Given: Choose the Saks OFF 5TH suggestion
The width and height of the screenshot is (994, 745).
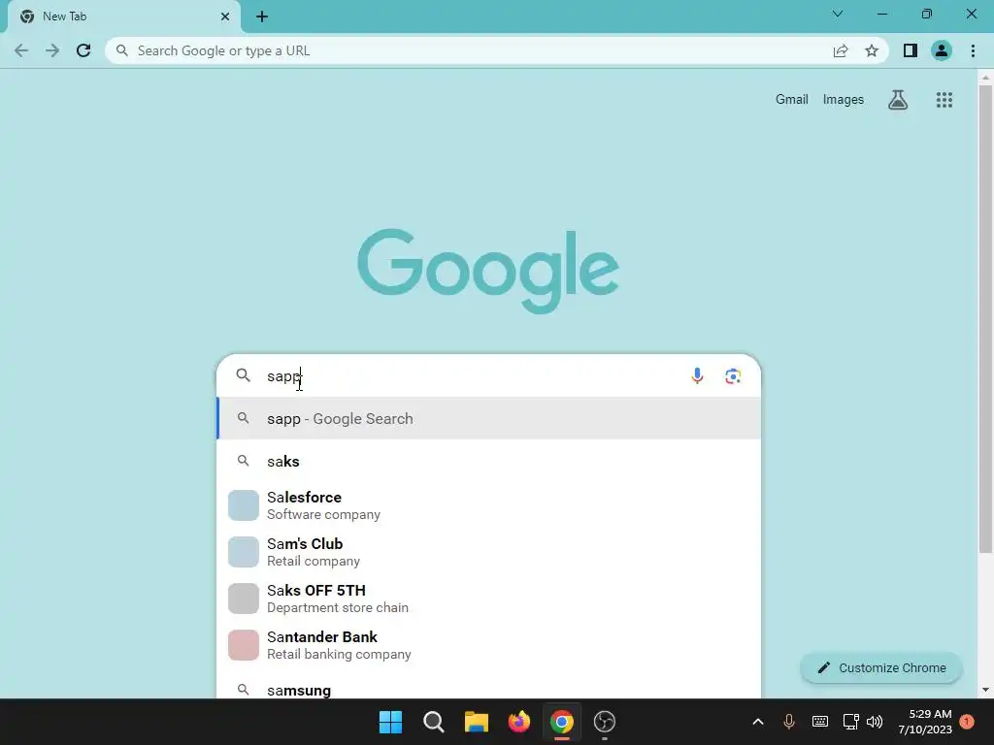Looking at the screenshot, I should 489,598.
